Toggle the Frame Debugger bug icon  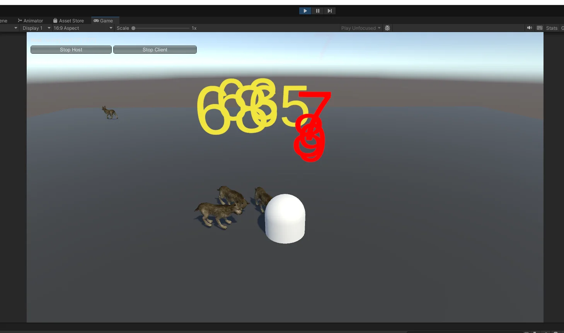click(387, 28)
